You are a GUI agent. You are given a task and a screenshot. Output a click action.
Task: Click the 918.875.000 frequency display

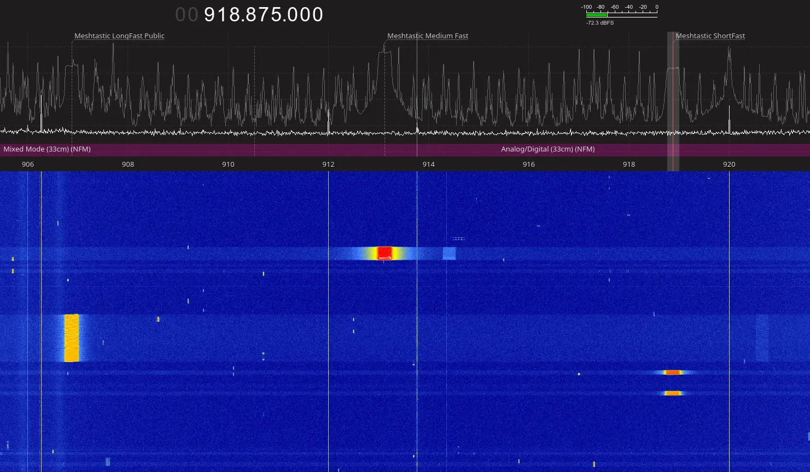tap(263, 15)
